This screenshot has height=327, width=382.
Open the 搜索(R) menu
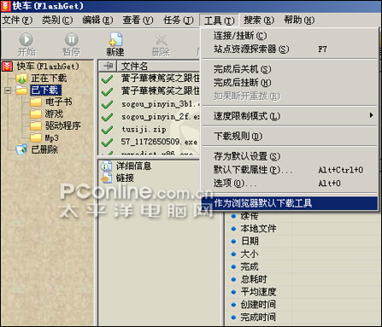click(259, 20)
